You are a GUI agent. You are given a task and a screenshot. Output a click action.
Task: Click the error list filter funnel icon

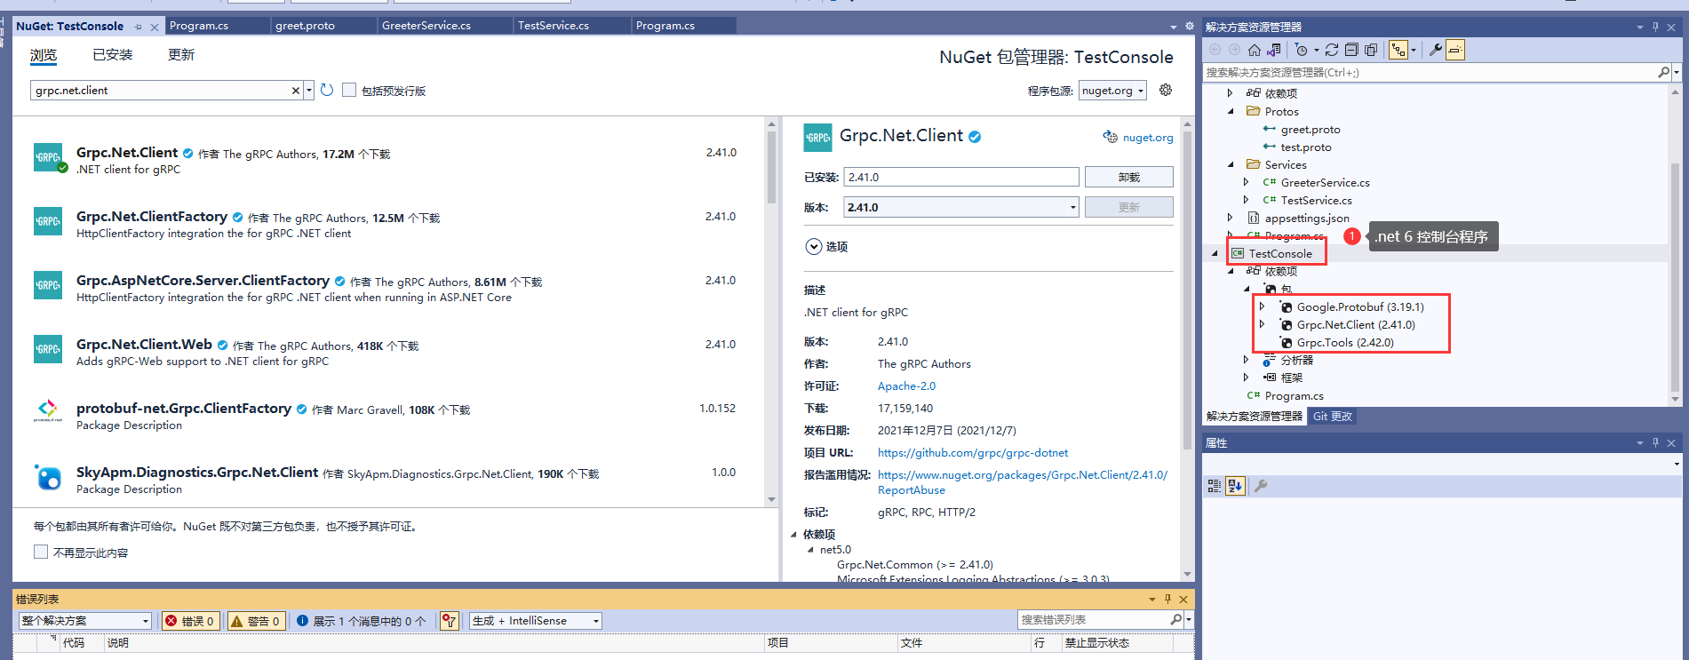pyautogui.click(x=450, y=621)
